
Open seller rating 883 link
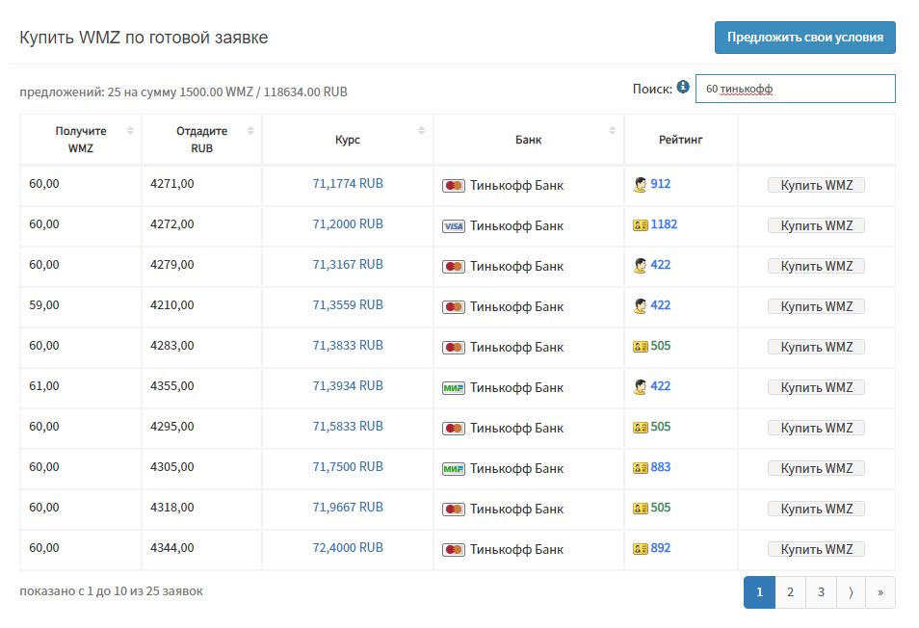coord(661,467)
